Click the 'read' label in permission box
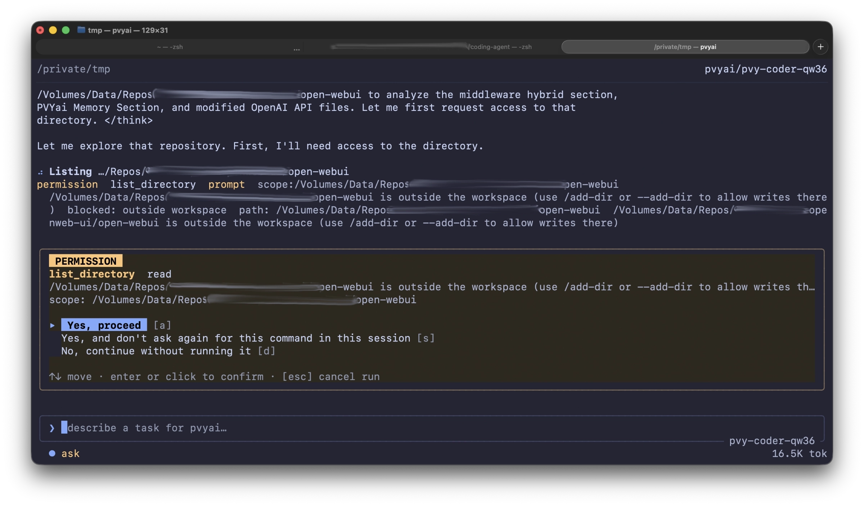The image size is (864, 506). click(x=159, y=274)
